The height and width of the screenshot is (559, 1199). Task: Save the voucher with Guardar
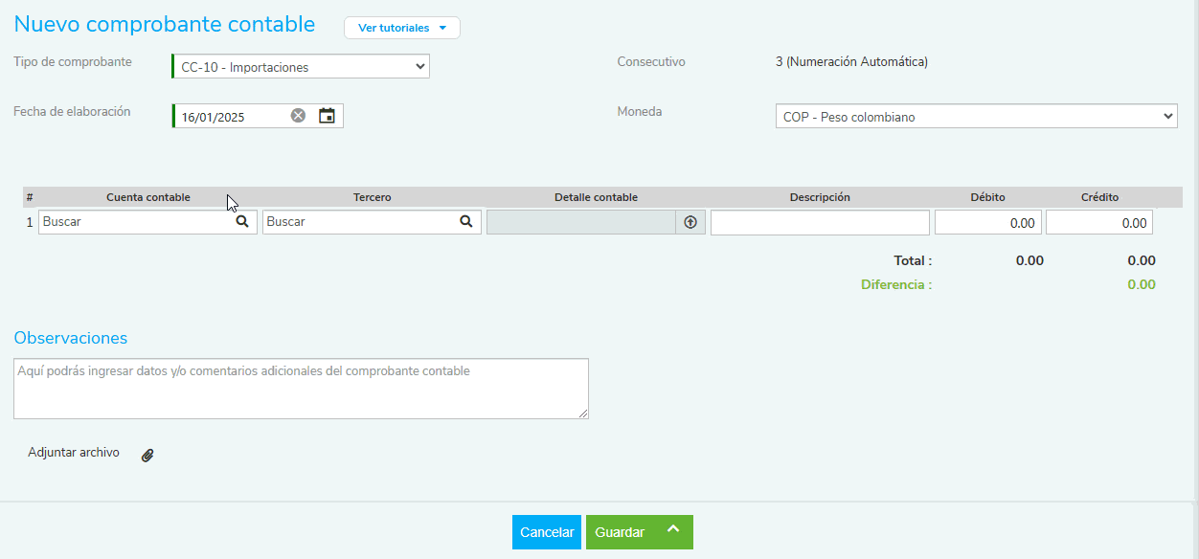(x=620, y=532)
